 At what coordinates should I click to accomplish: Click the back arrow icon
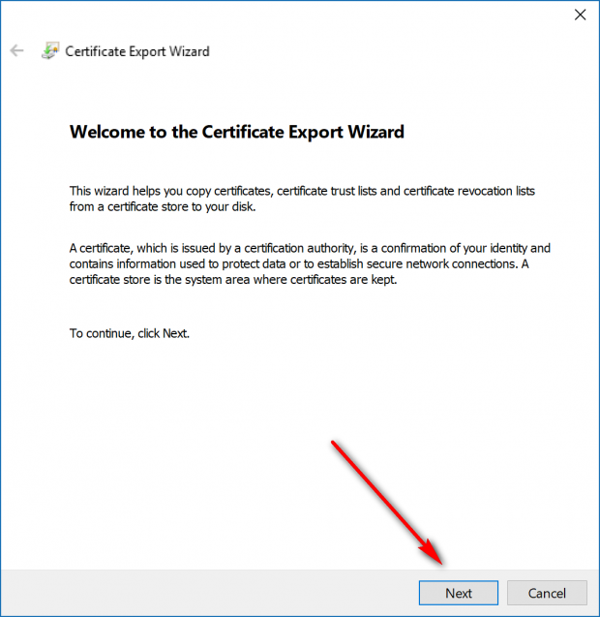coord(16,50)
